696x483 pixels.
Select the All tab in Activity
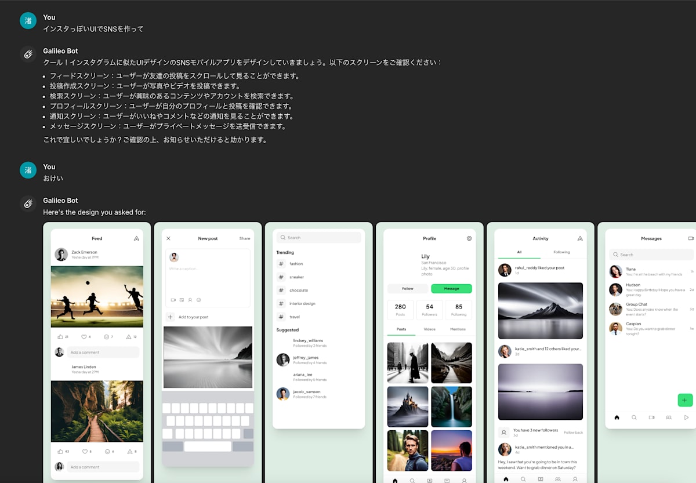519,252
